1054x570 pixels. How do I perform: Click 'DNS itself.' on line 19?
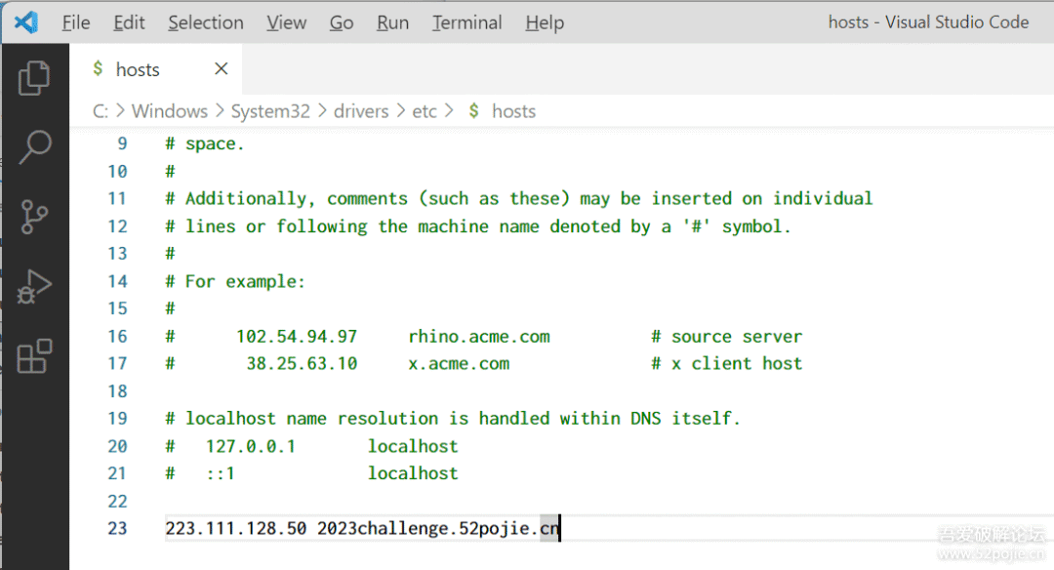point(685,419)
